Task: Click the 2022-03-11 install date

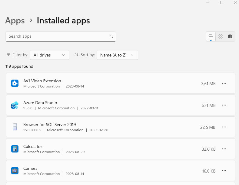Action: click(89, 108)
